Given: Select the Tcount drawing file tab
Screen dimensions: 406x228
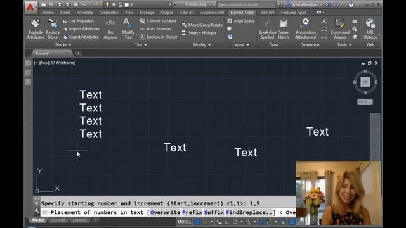Looking at the screenshot, I should pyautogui.click(x=51, y=53).
